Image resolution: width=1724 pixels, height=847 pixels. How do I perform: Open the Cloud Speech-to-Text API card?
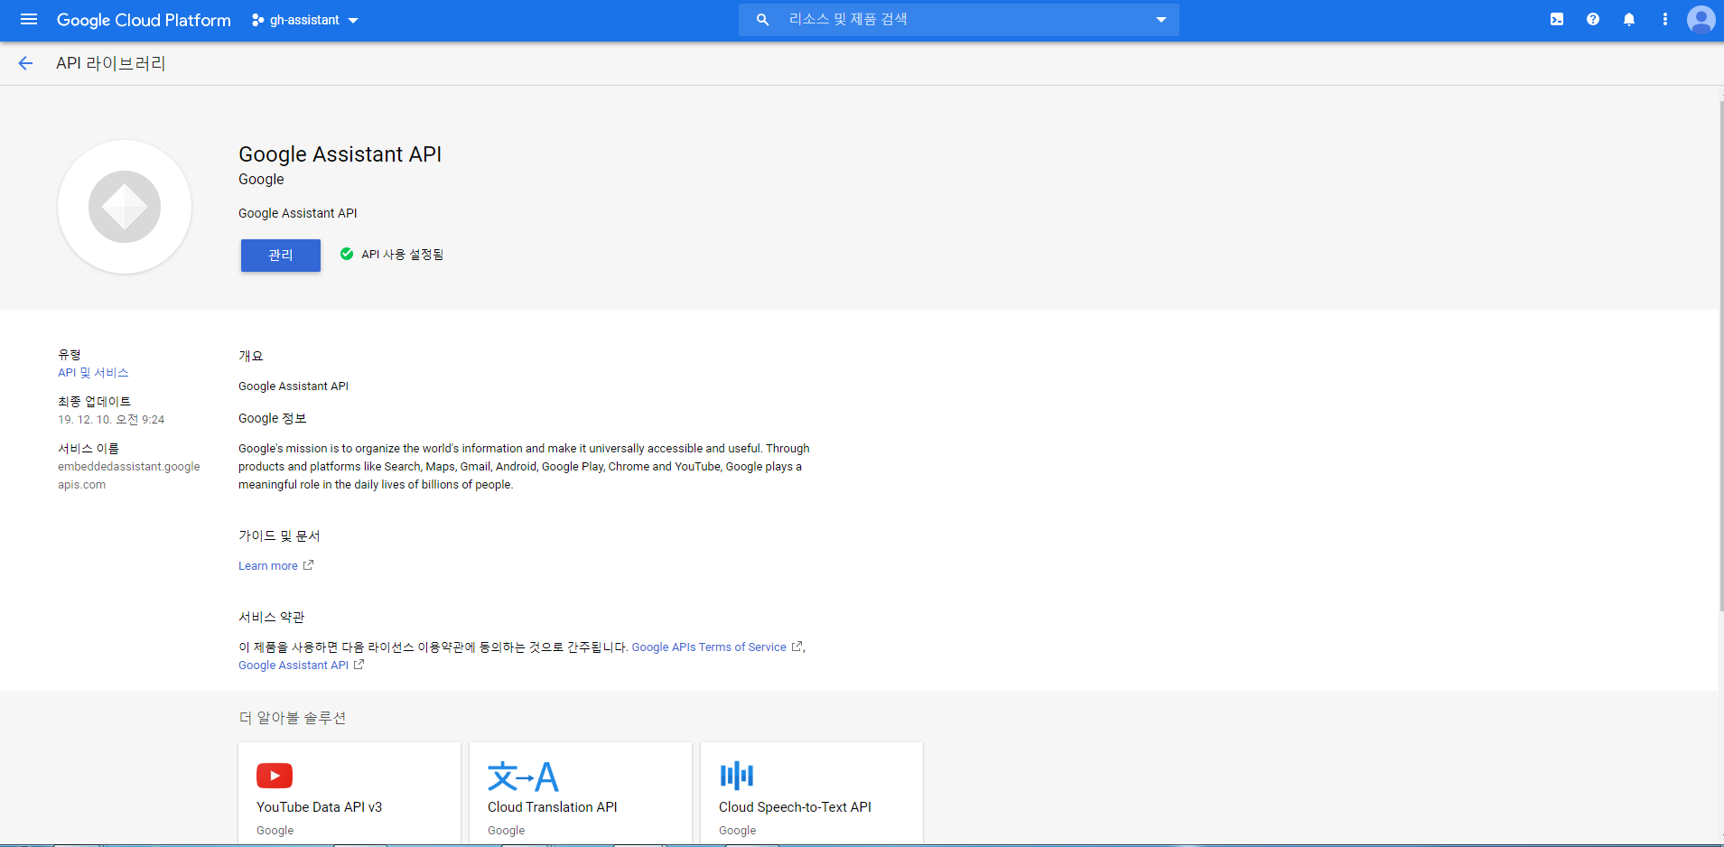click(x=812, y=794)
